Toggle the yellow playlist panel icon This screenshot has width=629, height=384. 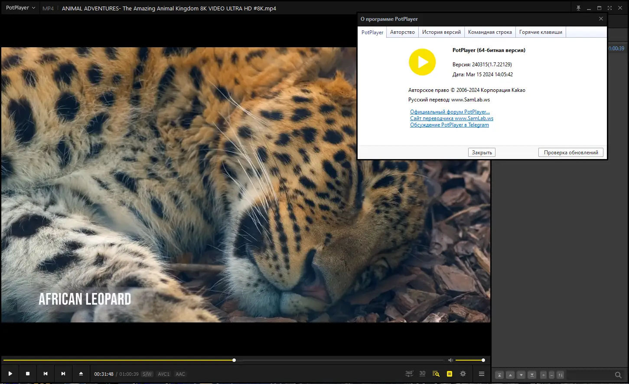point(450,374)
